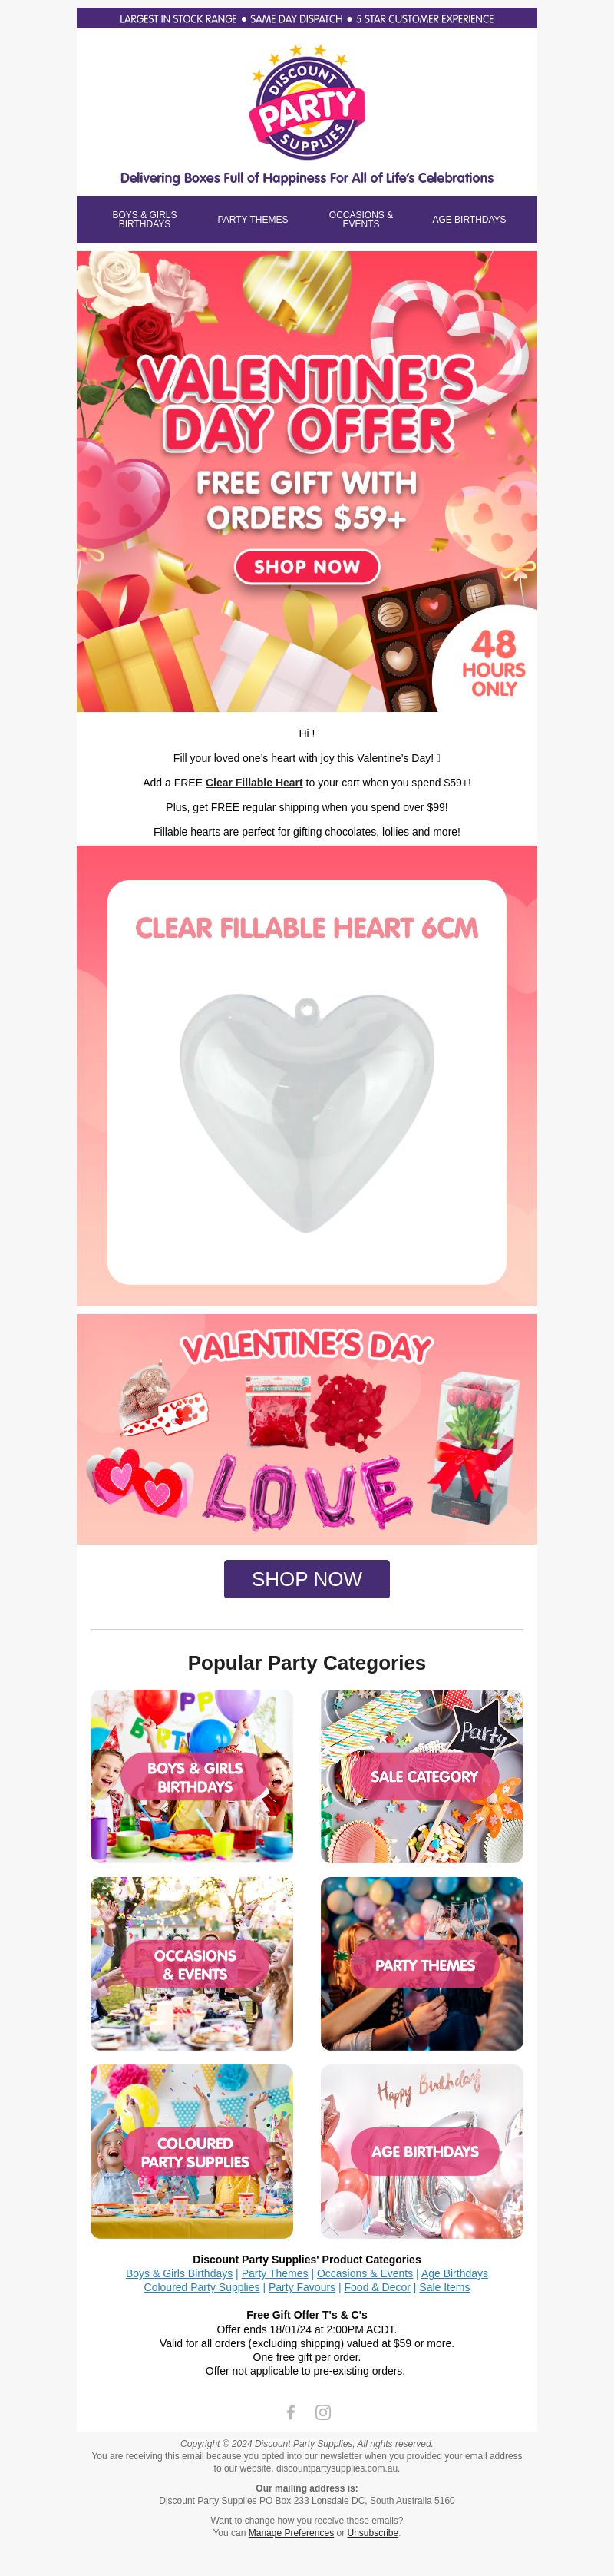Open the Boys & Girls Birthdays menu item
This screenshot has height=2576, width=614.
click(145, 219)
